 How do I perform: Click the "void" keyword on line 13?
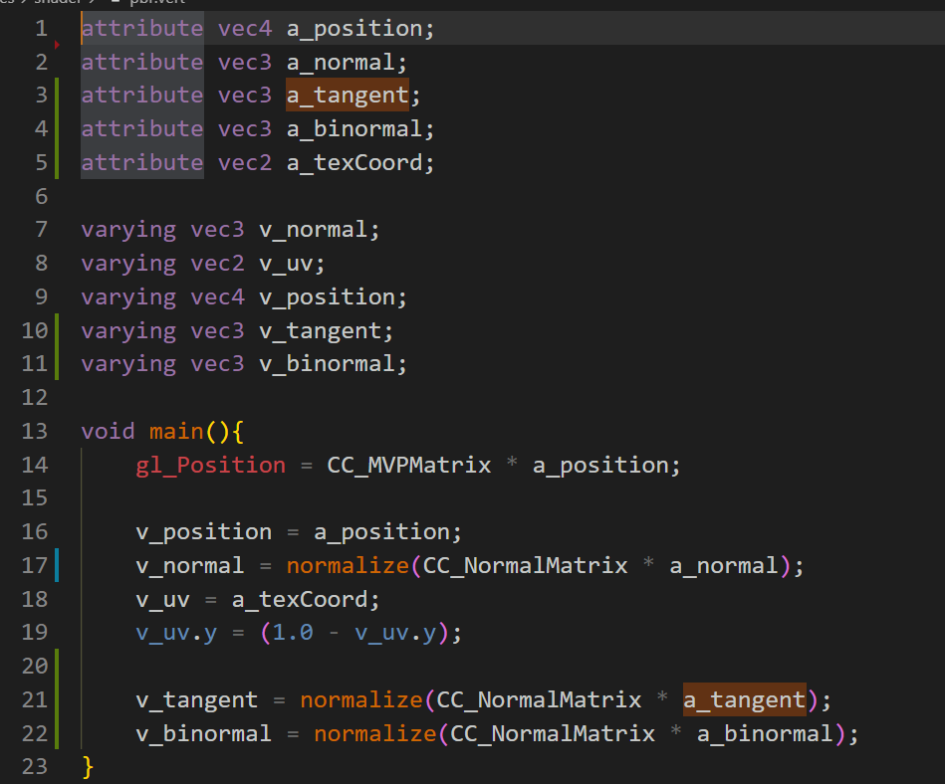[x=108, y=431]
